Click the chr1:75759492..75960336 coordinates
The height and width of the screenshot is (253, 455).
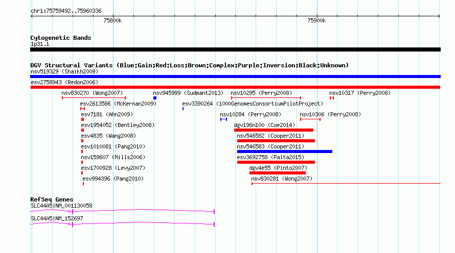pyautogui.click(x=66, y=11)
